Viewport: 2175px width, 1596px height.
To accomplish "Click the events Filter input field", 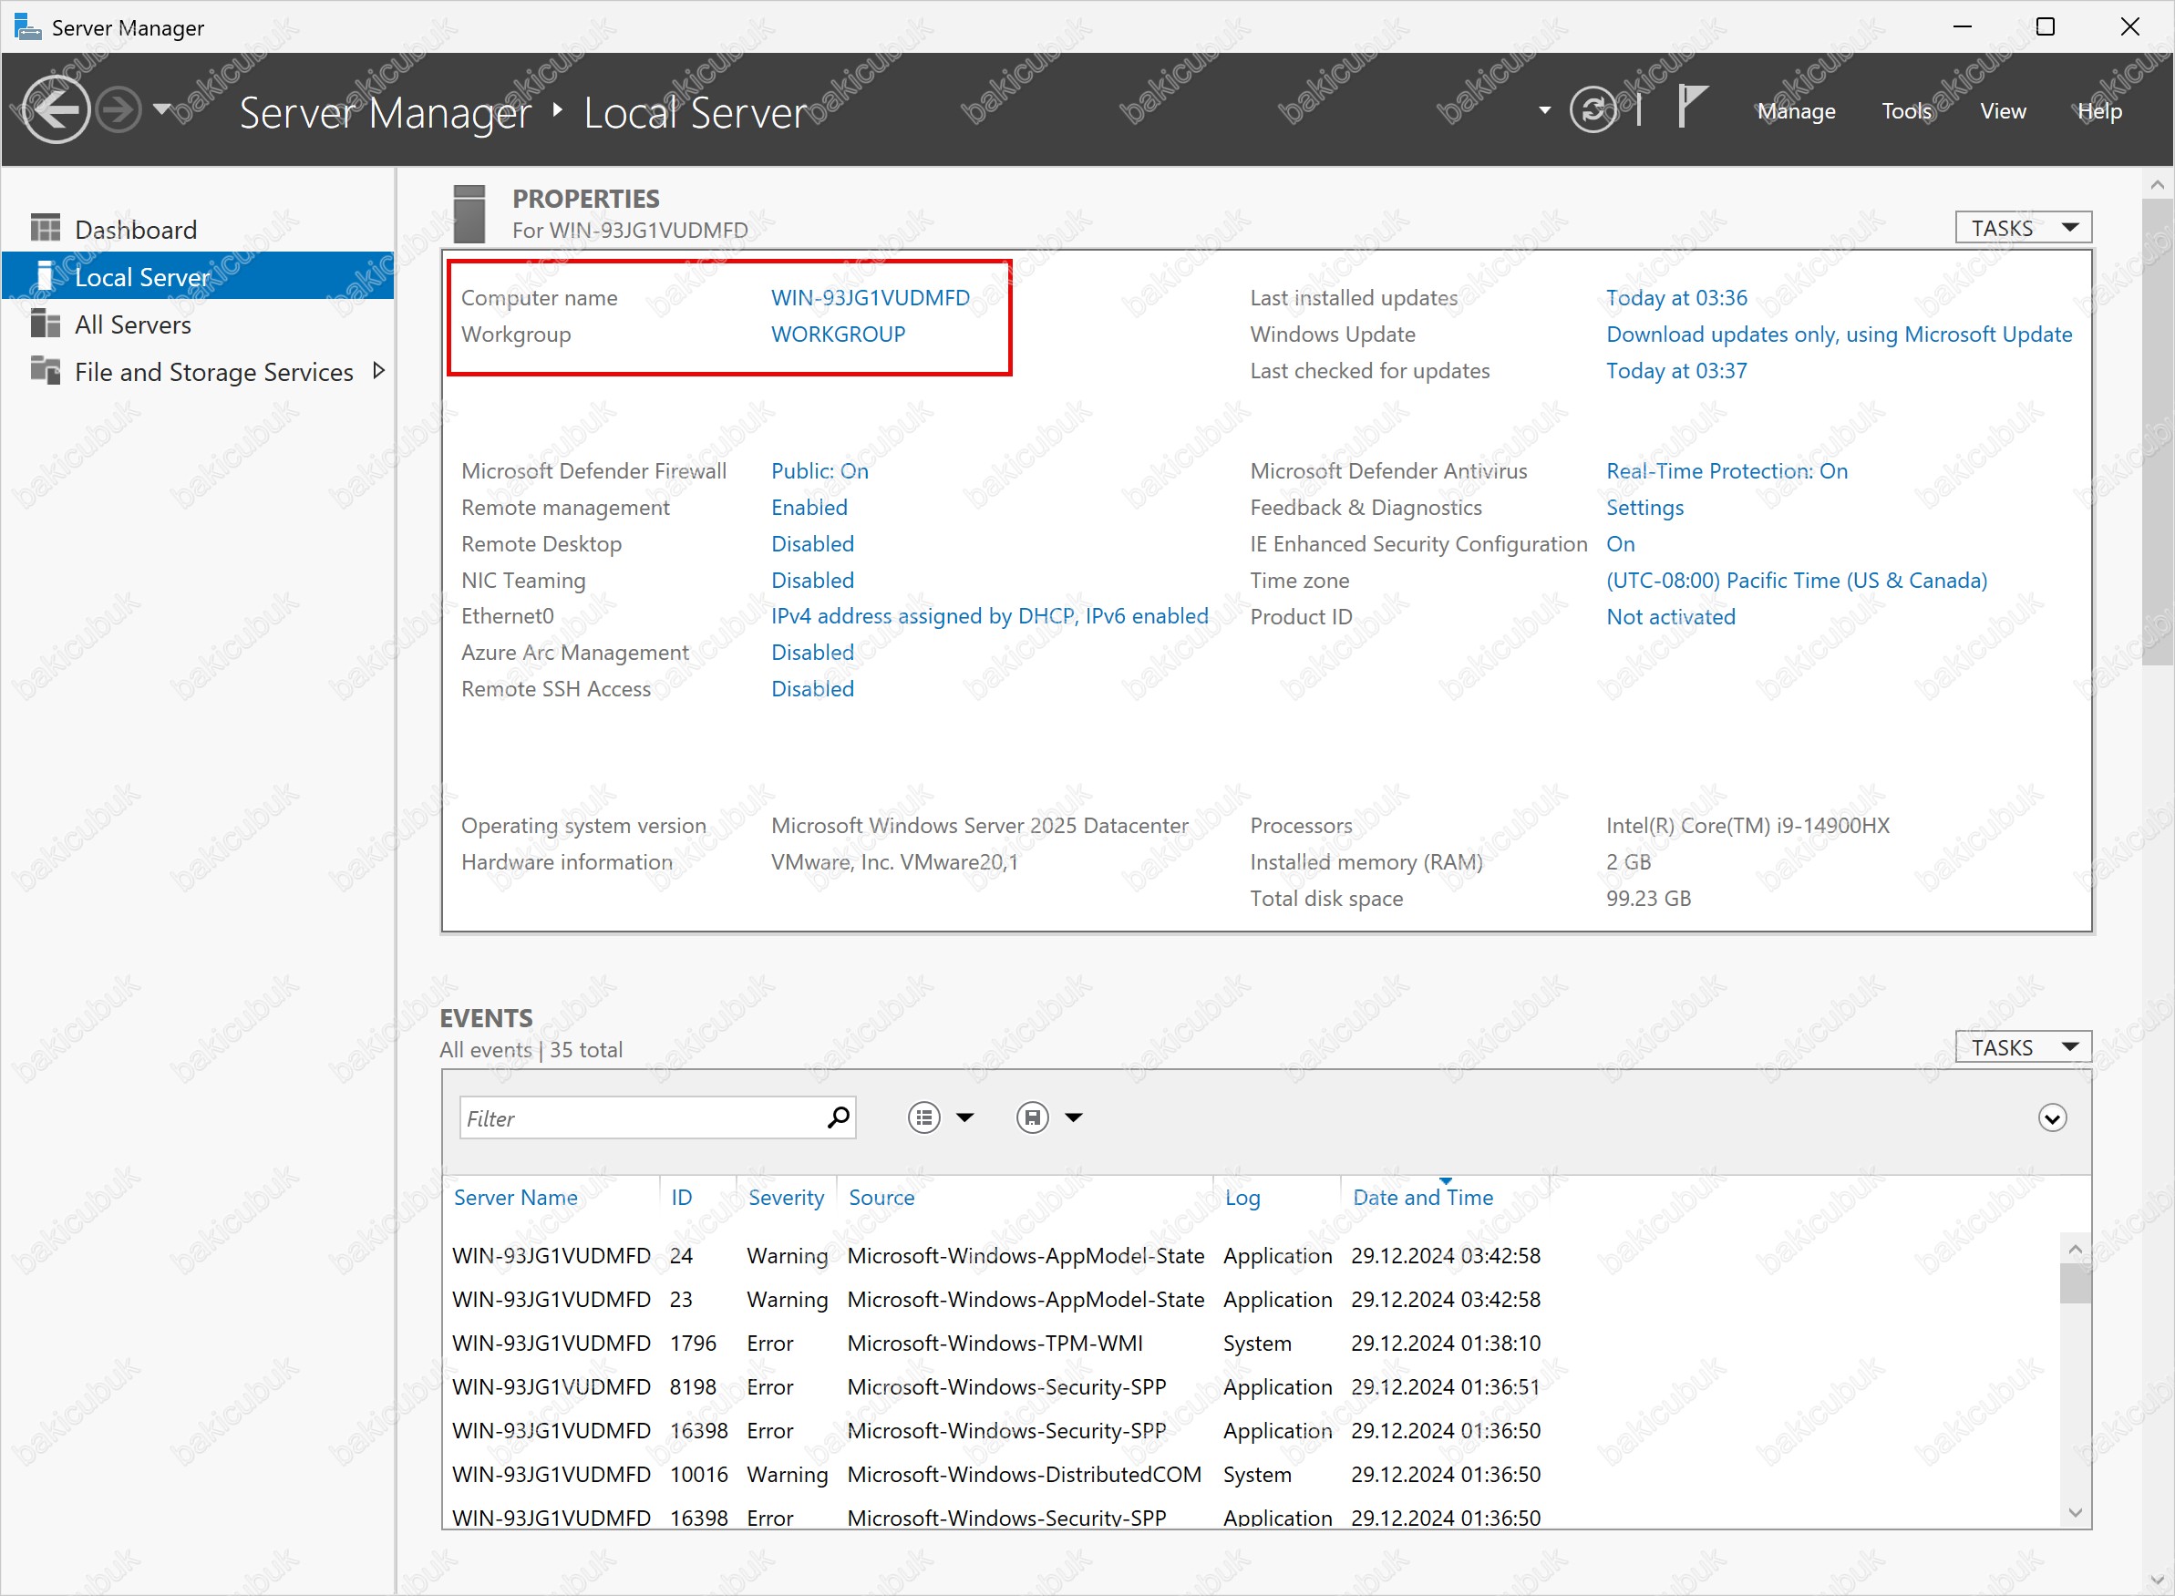I will [643, 1117].
